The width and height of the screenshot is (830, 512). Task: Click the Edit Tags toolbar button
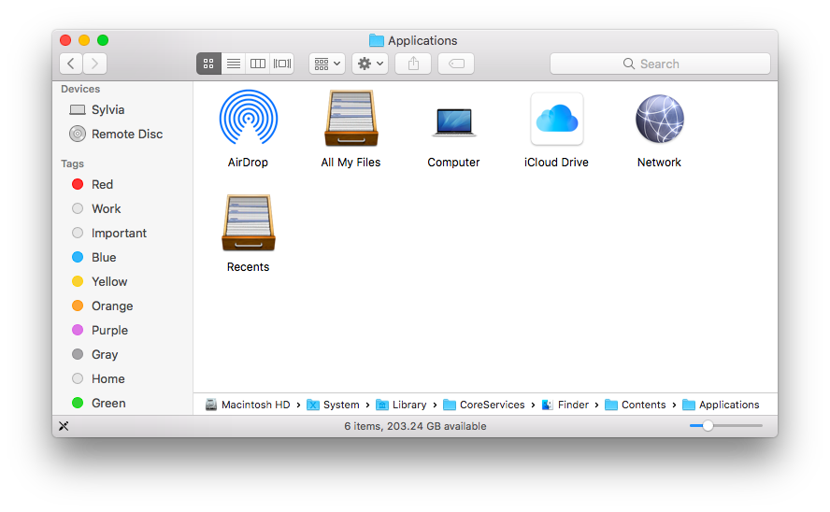[456, 64]
